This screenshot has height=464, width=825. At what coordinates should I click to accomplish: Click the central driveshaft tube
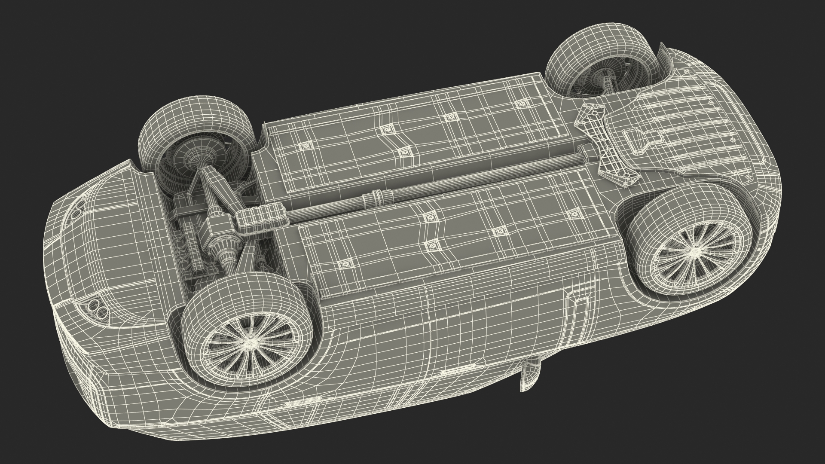(x=451, y=184)
